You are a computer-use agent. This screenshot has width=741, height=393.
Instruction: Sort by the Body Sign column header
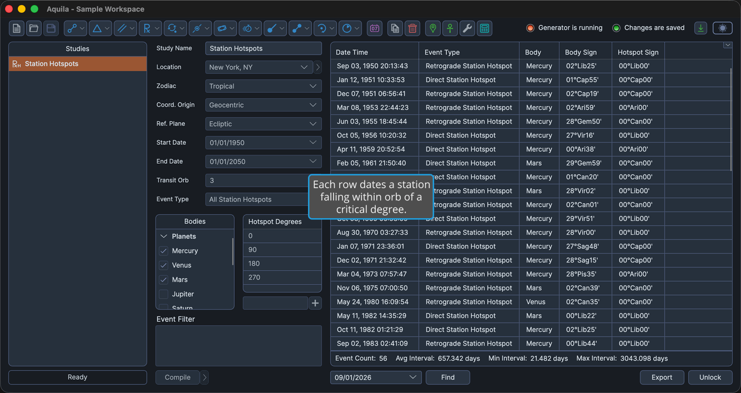586,52
